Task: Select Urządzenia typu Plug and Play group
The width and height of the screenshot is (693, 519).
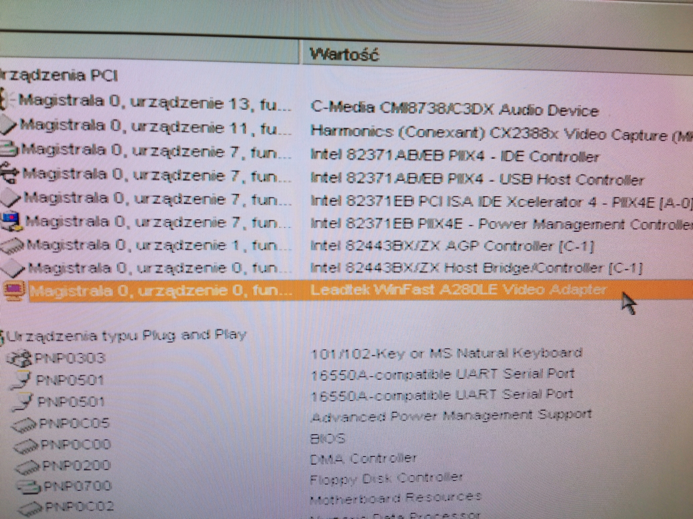Action: (125, 336)
